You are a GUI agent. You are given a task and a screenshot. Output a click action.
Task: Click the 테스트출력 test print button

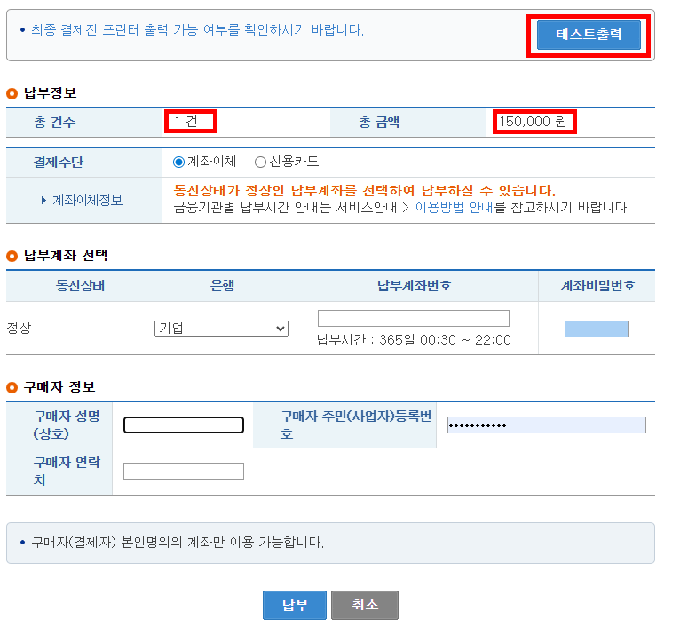[x=588, y=35]
